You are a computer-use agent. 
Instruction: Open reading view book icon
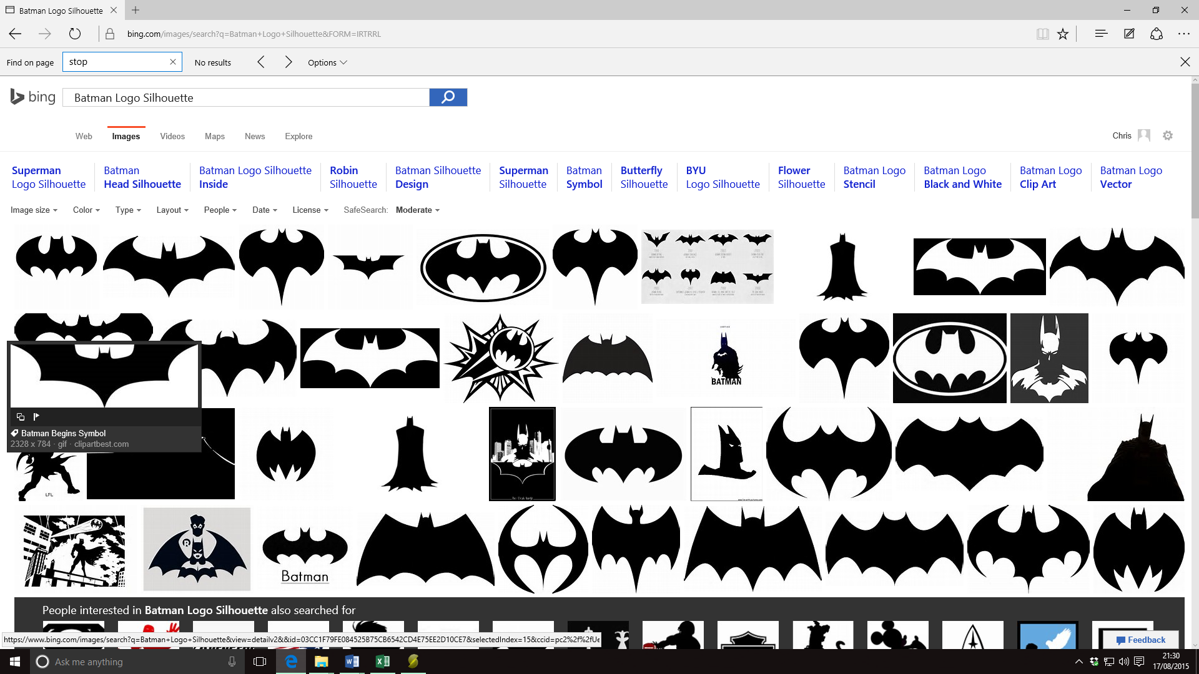click(x=1042, y=34)
